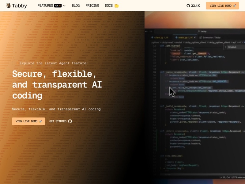Click the Tabby cat logo icon
Screen dimensions: 245x184
point(8,6)
